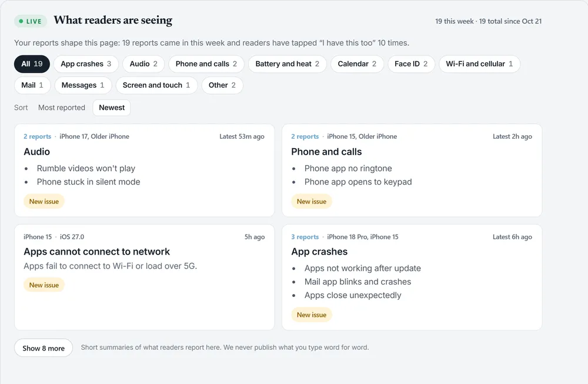Filter by Wi-Fi and cellular chip

point(479,64)
